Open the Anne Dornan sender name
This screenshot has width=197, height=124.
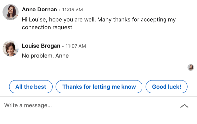[39, 10]
